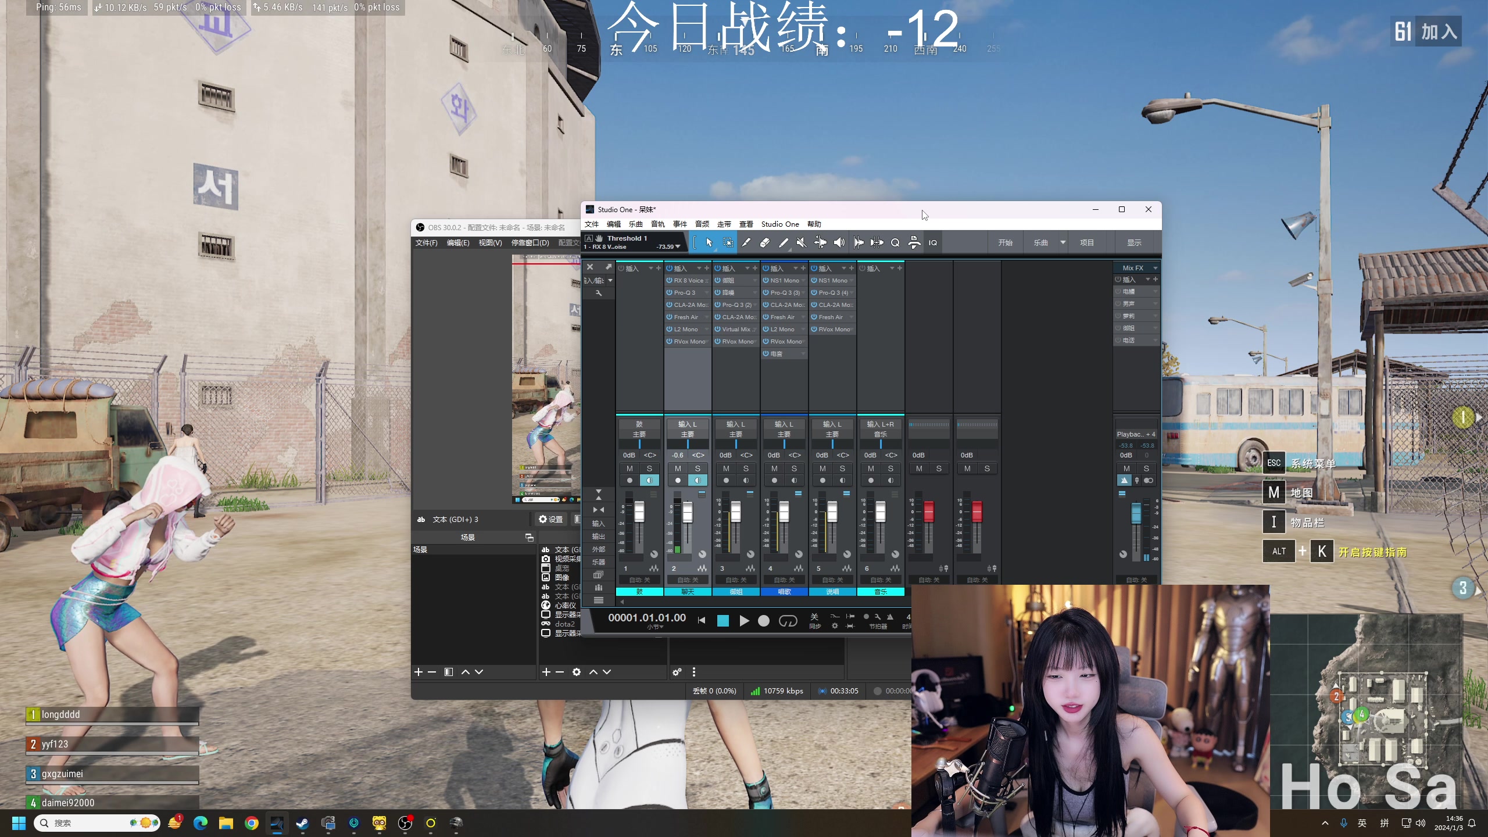Toggle the Quantize Q icon
The width and height of the screenshot is (1488, 837).
pyautogui.click(x=895, y=243)
